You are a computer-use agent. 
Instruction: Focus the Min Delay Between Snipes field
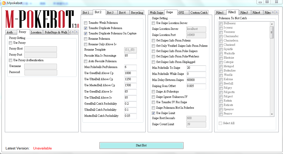coord(196,80)
